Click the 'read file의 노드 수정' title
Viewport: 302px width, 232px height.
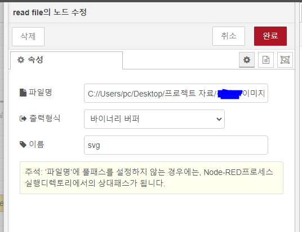50,12
